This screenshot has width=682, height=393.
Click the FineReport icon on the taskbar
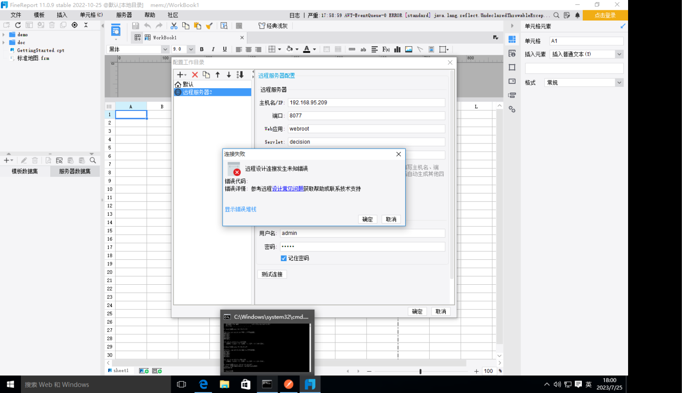310,384
